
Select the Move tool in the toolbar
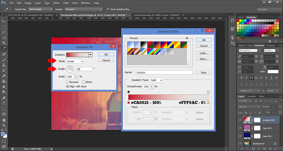click(4, 21)
